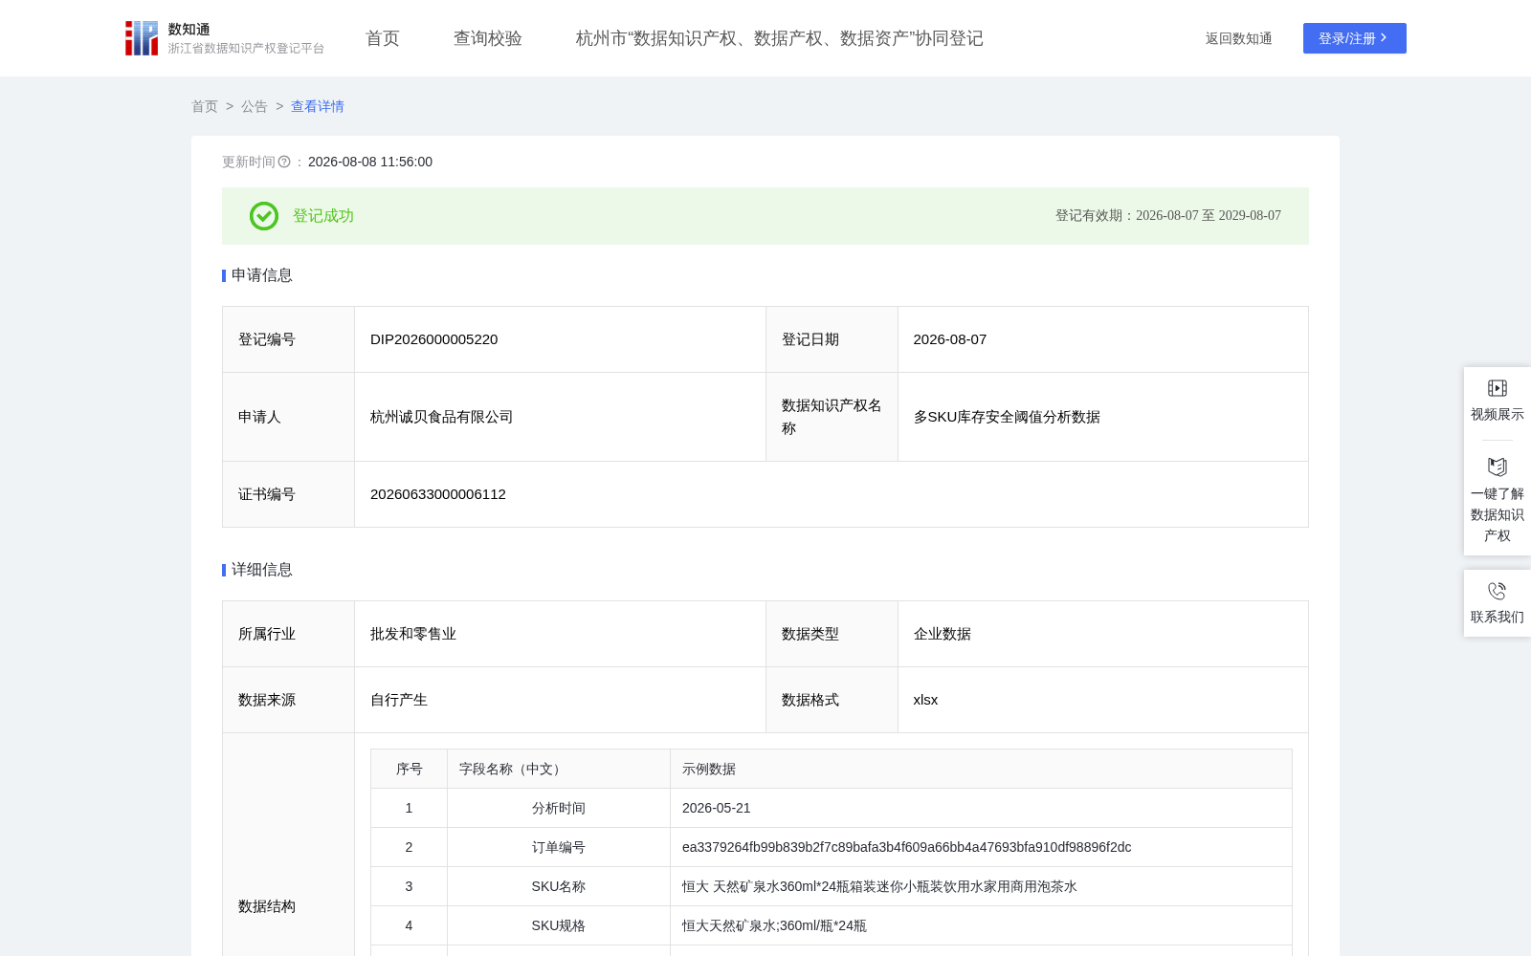
Task: Open the 查询校验 nav menu
Action: pyautogui.click(x=488, y=38)
